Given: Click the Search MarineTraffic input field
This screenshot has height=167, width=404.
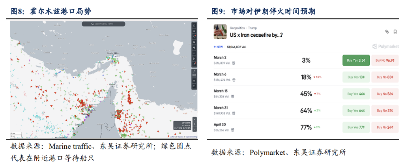Looking at the screenshot, I should tap(104, 24).
